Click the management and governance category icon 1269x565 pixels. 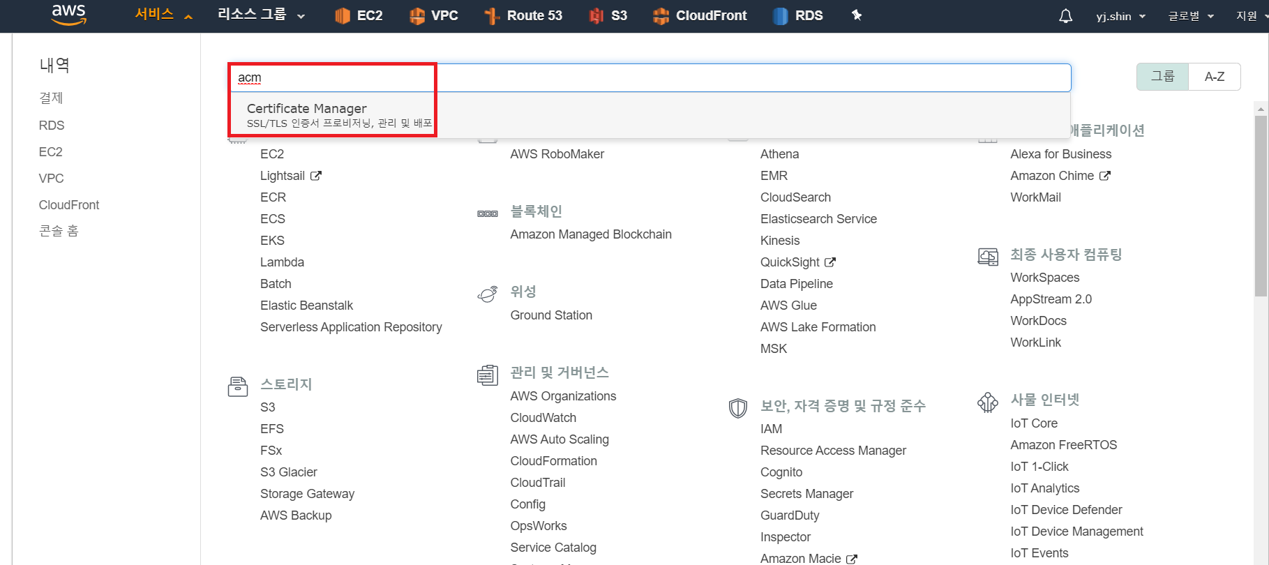488,375
